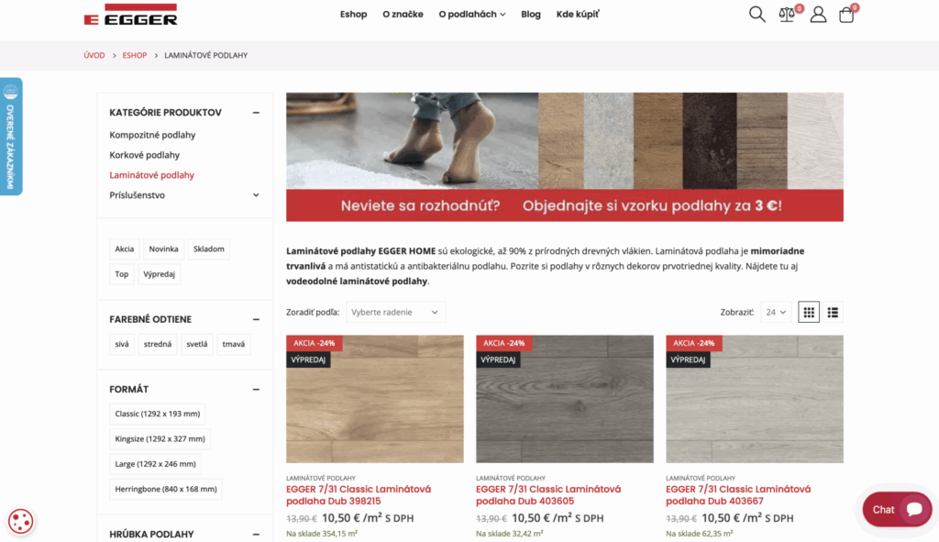Switch to list view layout
The width and height of the screenshot is (939, 542).
833,312
